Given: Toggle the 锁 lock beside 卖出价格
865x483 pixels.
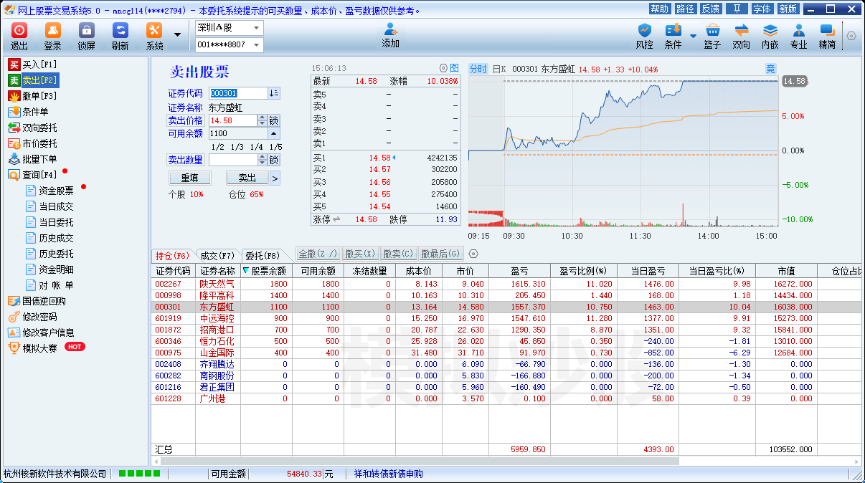Looking at the screenshot, I should click(x=274, y=120).
